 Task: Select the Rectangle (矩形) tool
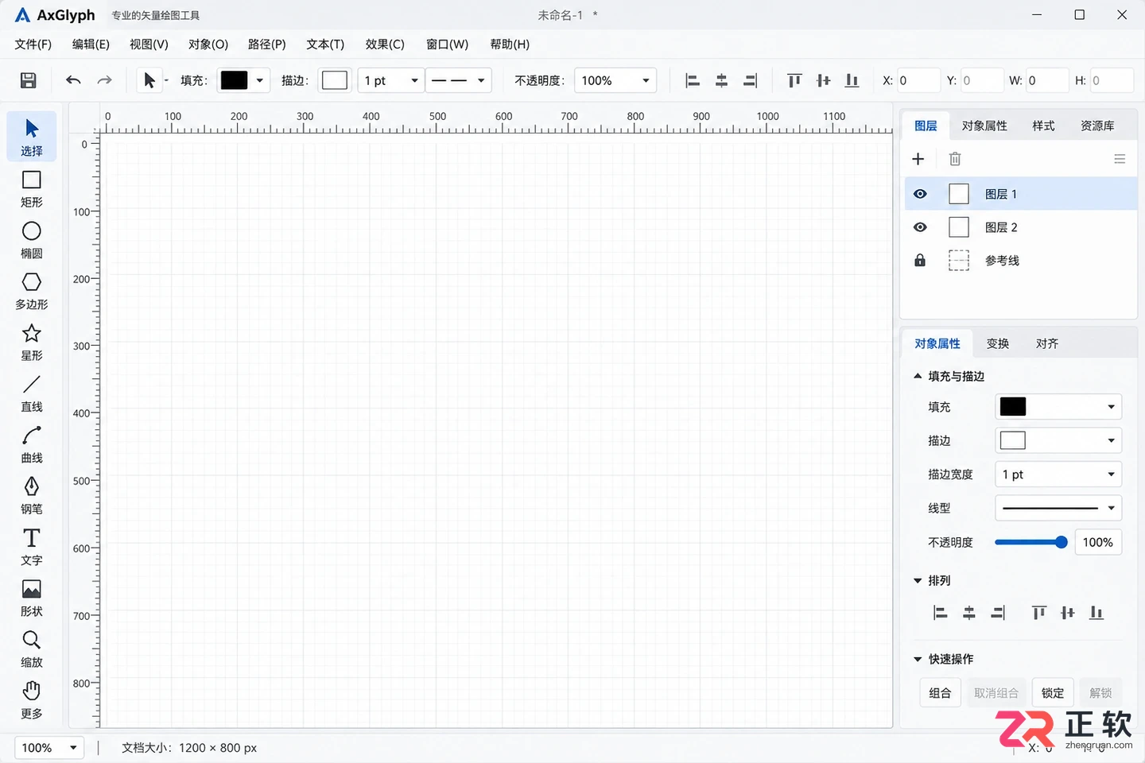click(32, 189)
